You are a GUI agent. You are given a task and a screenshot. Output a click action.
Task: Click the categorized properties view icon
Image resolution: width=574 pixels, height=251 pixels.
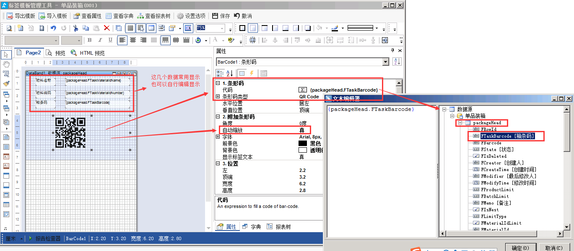[x=220, y=74]
